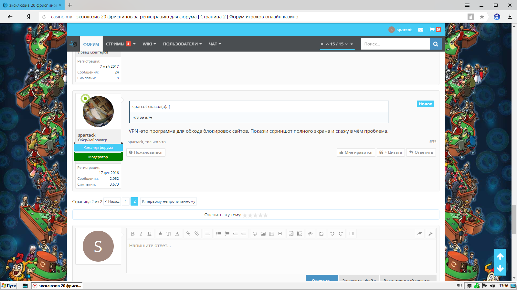Insert a smiley via the emoticon icon
Viewport: 517px width, 290px height.
coord(255,234)
